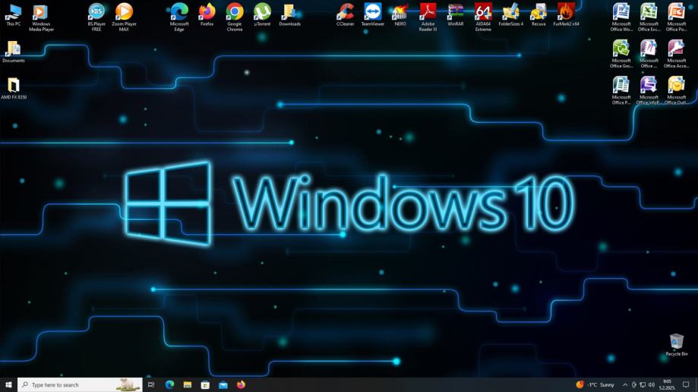Image resolution: width=698 pixels, height=392 pixels.
Task: Open Microsoft Office InfoPath shortcut
Action: coord(649,90)
